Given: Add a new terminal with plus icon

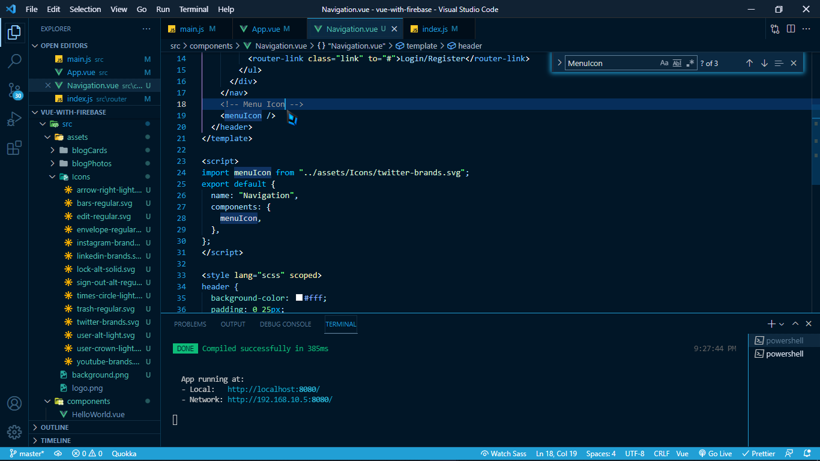Looking at the screenshot, I should [771, 324].
